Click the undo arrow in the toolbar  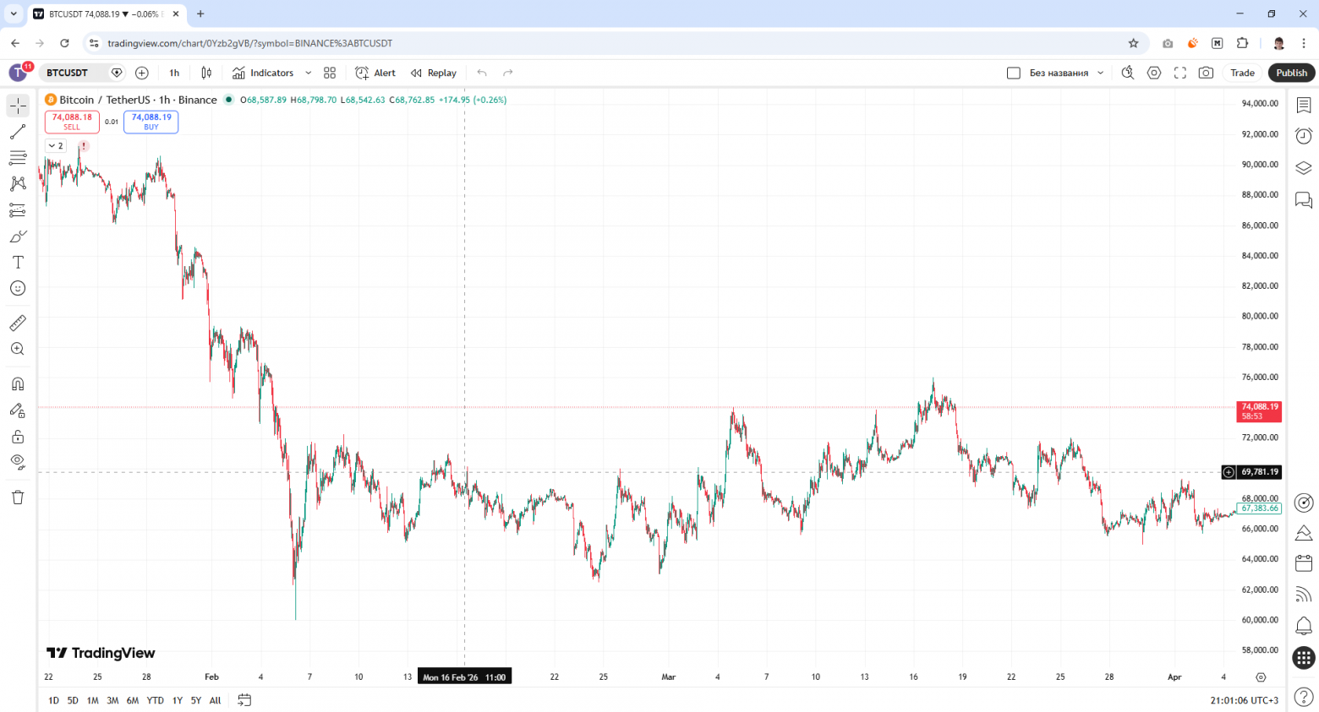482,73
